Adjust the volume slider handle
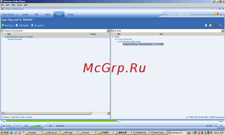225x135 pixels. coord(41,126)
